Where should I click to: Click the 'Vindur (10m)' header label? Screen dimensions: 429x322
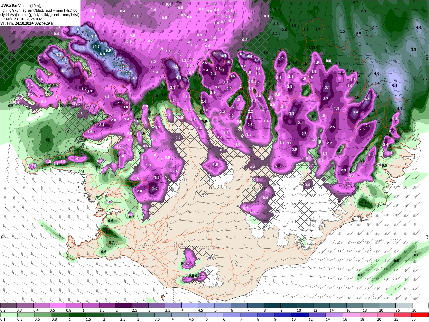[x=29, y=5]
